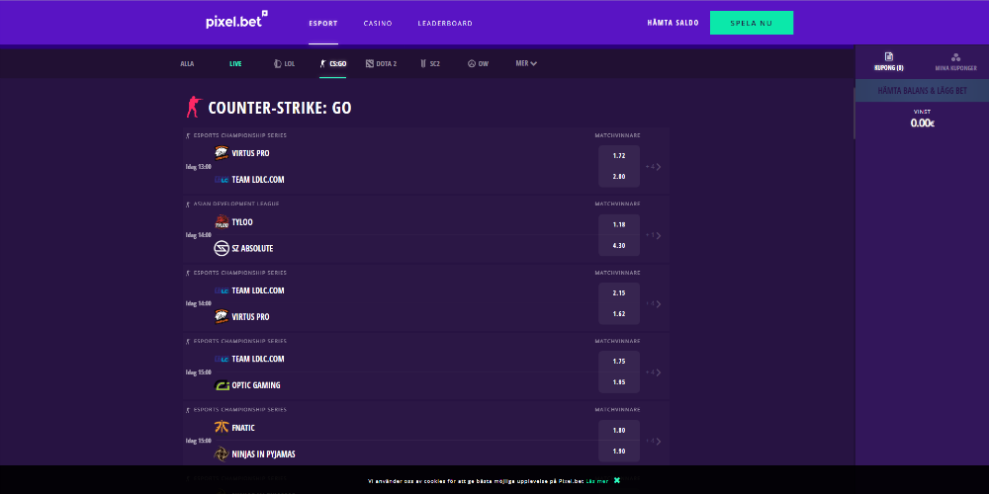Open the LEADERBOARD page
Screen dimensions: 989x494
click(445, 24)
